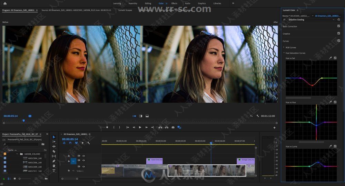Go to the Home screen icon
The height and width of the screenshot is (186, 345).
point(5,3)
